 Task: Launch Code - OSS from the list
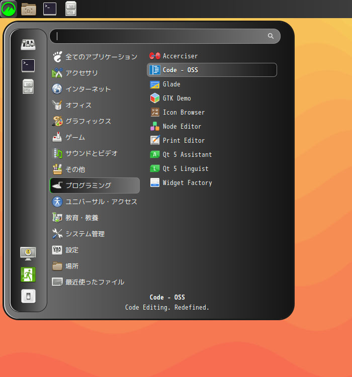[x=212, y=70]
